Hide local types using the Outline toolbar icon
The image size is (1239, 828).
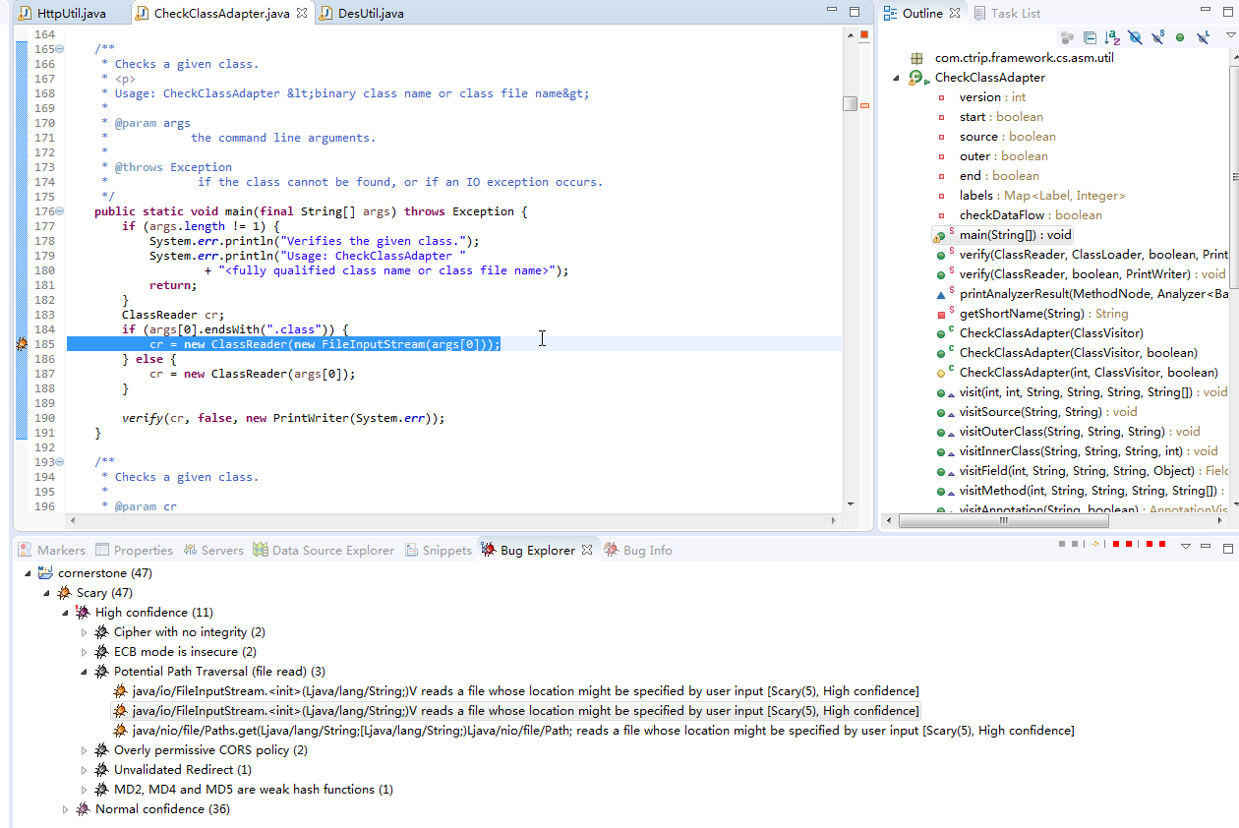click(x=1202, y=37)
